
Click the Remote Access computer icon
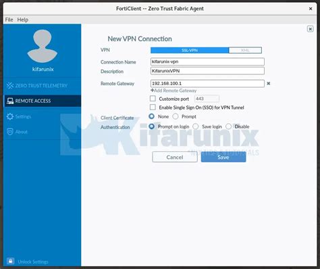coord(10,101)
